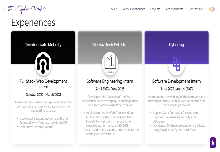Click the black TechInnovate Mobility card header
220x152 pixels.
[43, 42]
